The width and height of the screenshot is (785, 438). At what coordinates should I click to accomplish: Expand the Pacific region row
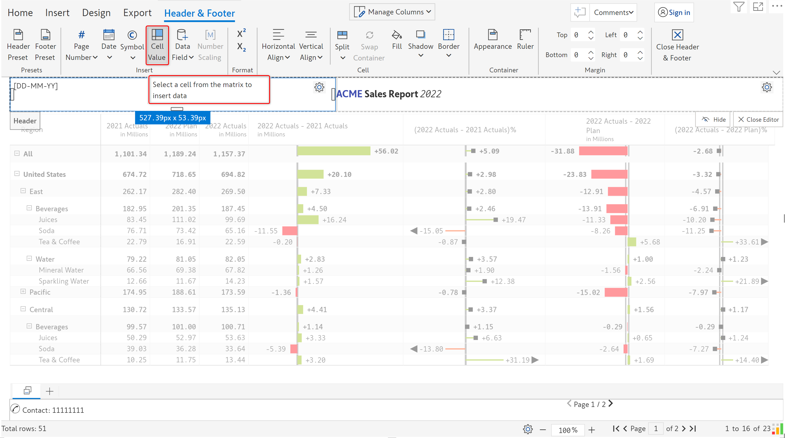coord(23,291)
